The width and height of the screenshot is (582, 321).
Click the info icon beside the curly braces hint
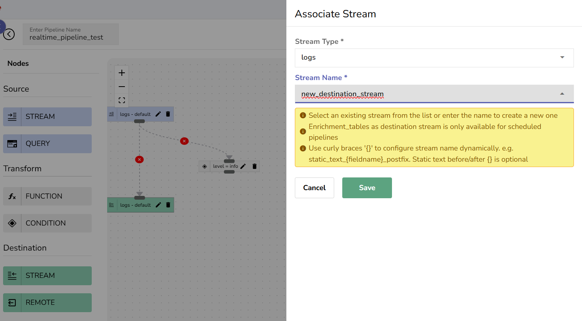tap(303, 148)
